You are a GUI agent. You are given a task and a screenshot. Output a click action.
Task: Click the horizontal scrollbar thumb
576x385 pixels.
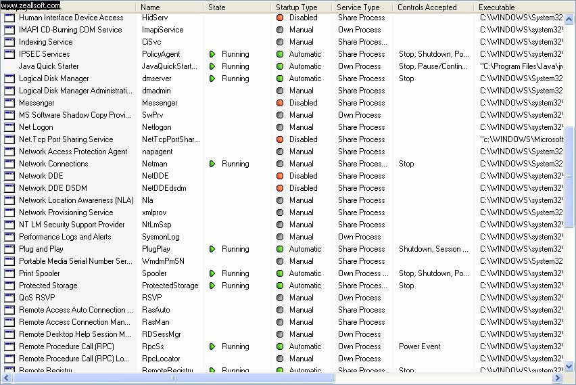173,378
